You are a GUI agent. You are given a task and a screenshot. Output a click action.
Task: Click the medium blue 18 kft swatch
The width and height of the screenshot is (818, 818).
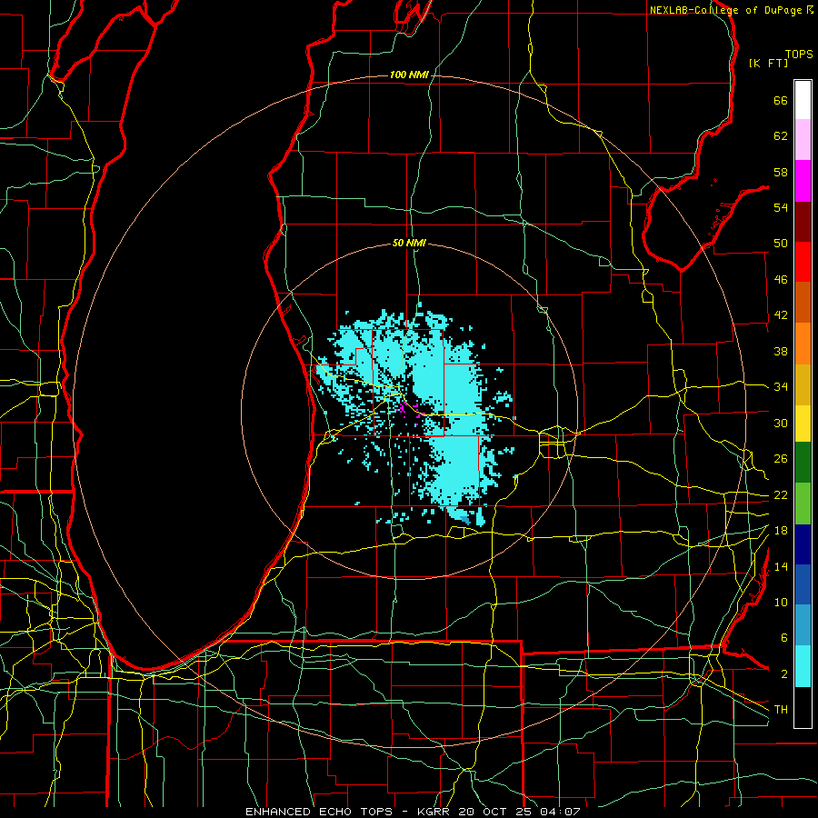[x=803, y=584]
